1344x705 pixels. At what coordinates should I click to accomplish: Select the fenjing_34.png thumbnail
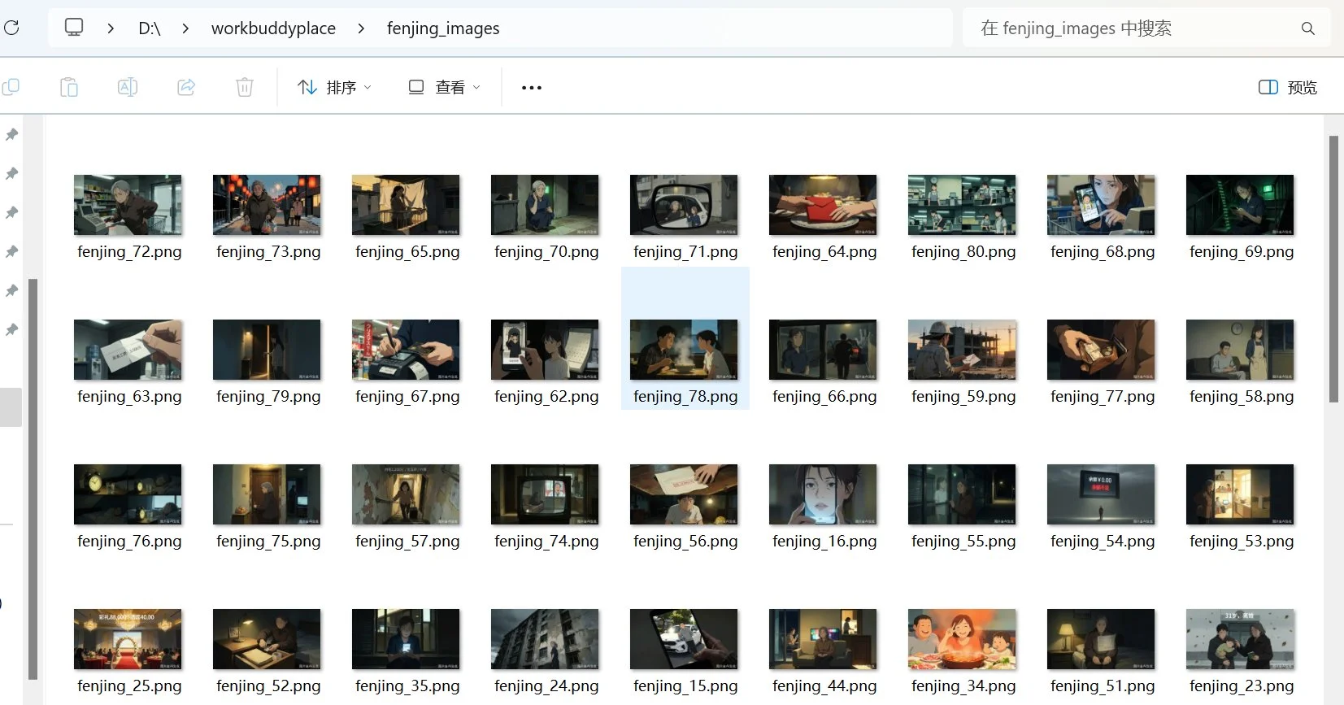point(963,639)
